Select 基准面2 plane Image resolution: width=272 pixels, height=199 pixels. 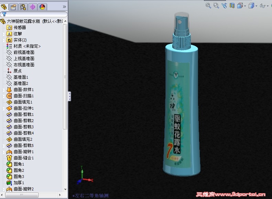tap(21, 83)
